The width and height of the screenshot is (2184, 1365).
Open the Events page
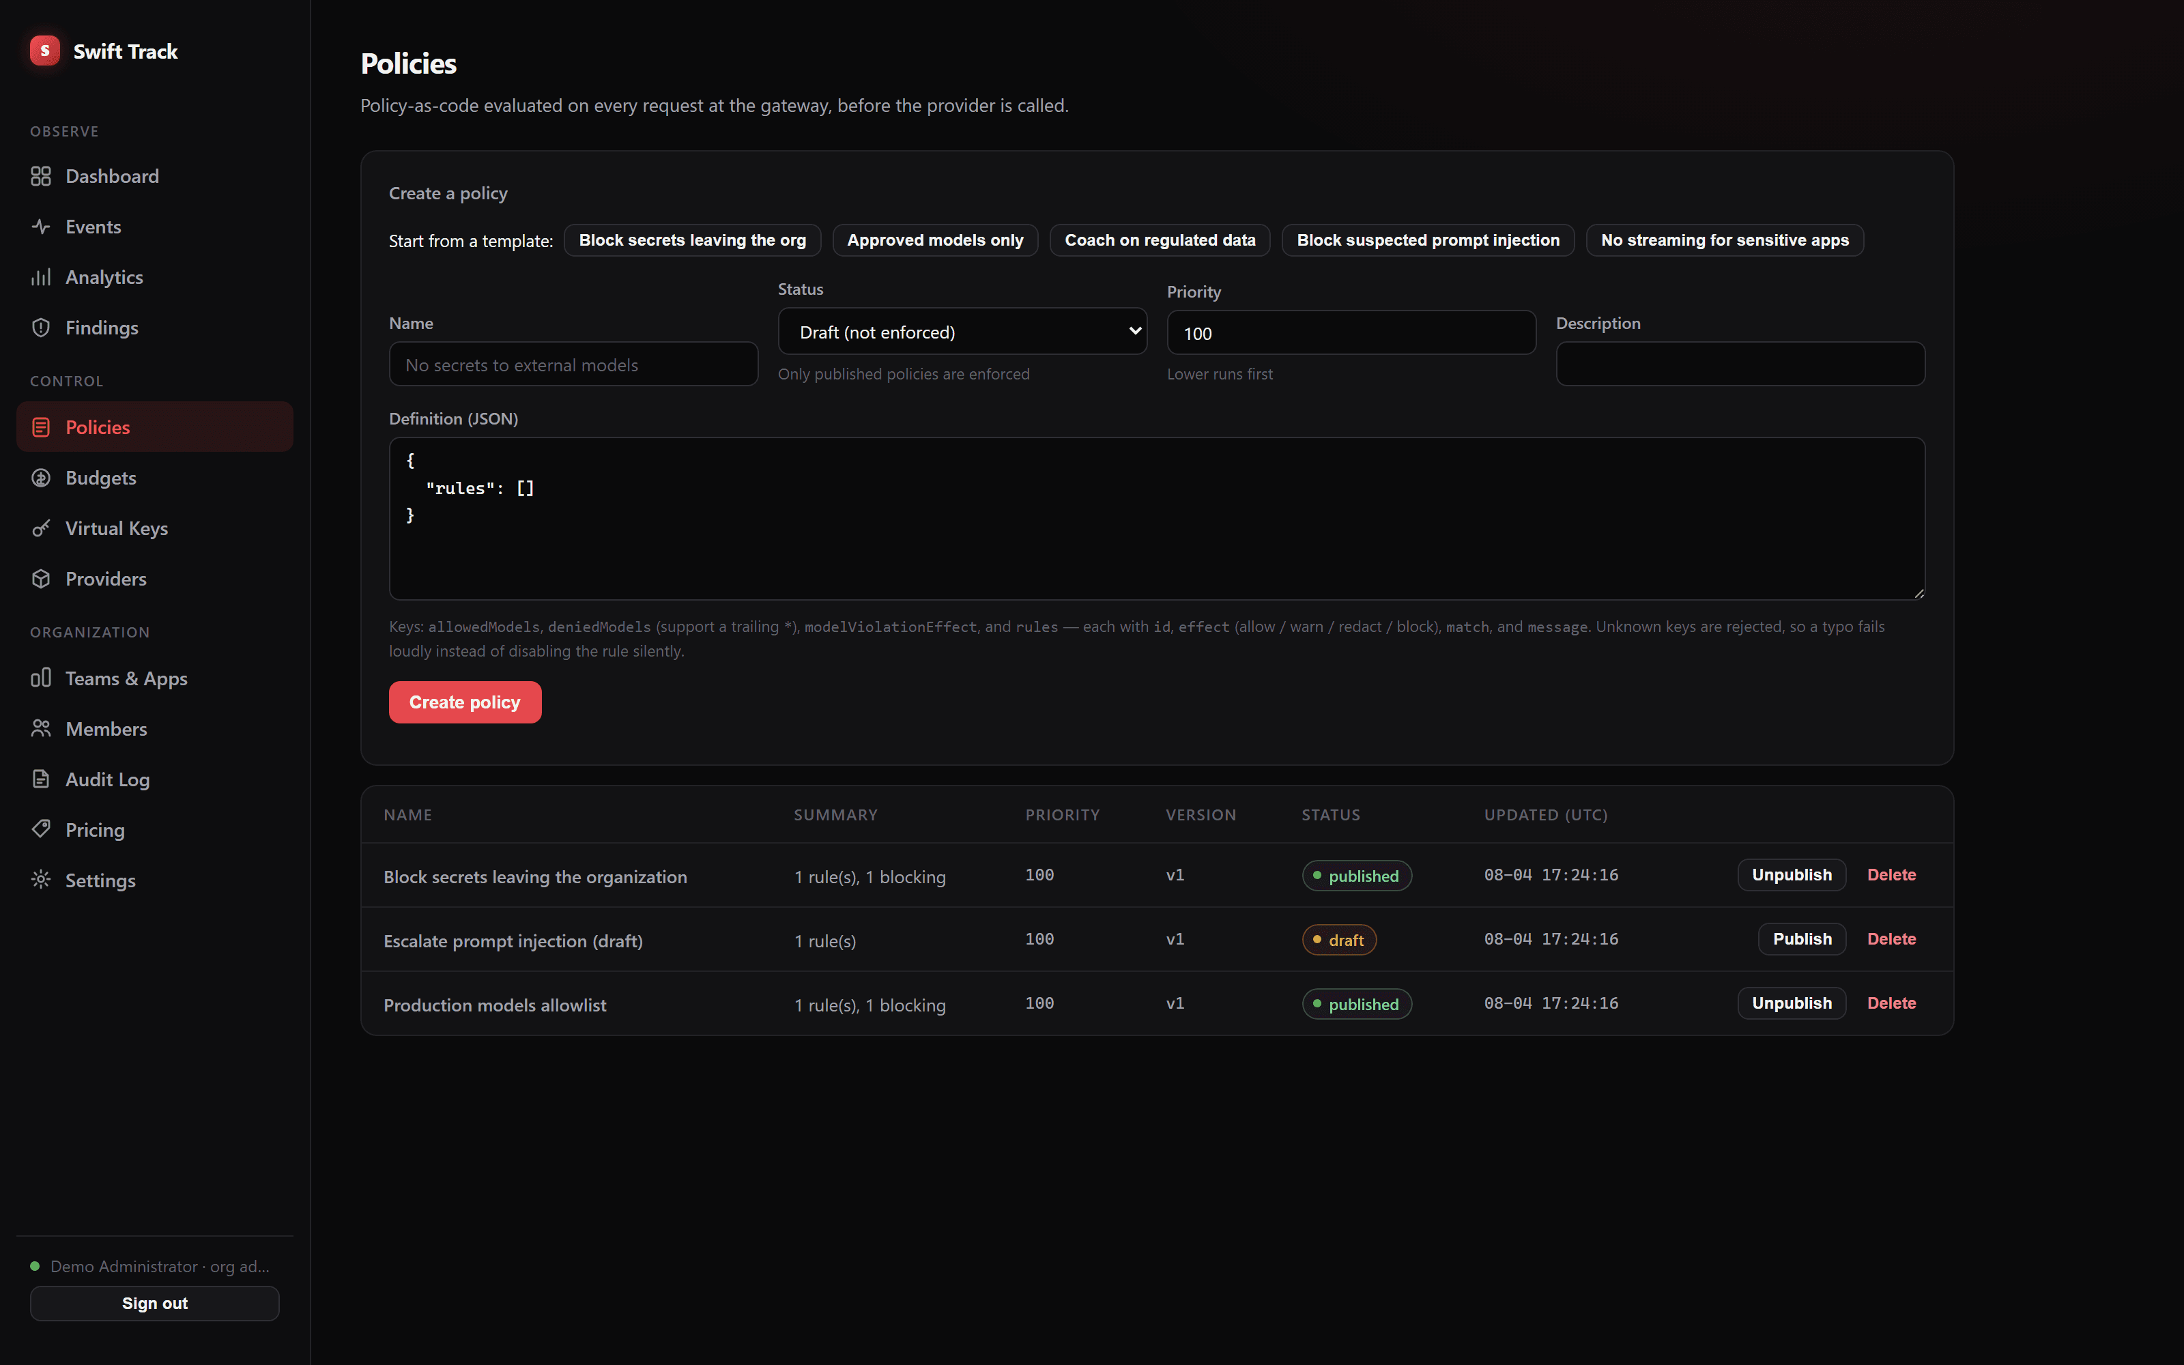coord(154,227)
